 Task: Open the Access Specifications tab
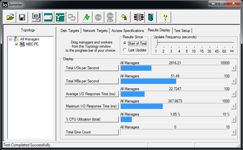coord(127,31)
